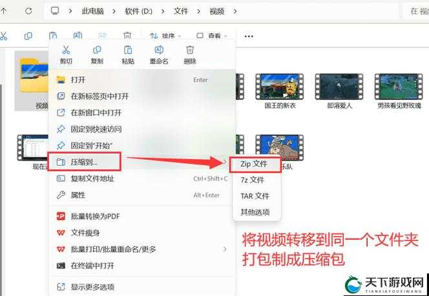
Task: Choose 7z 文件 in submenu
Action: click(256, 180)
